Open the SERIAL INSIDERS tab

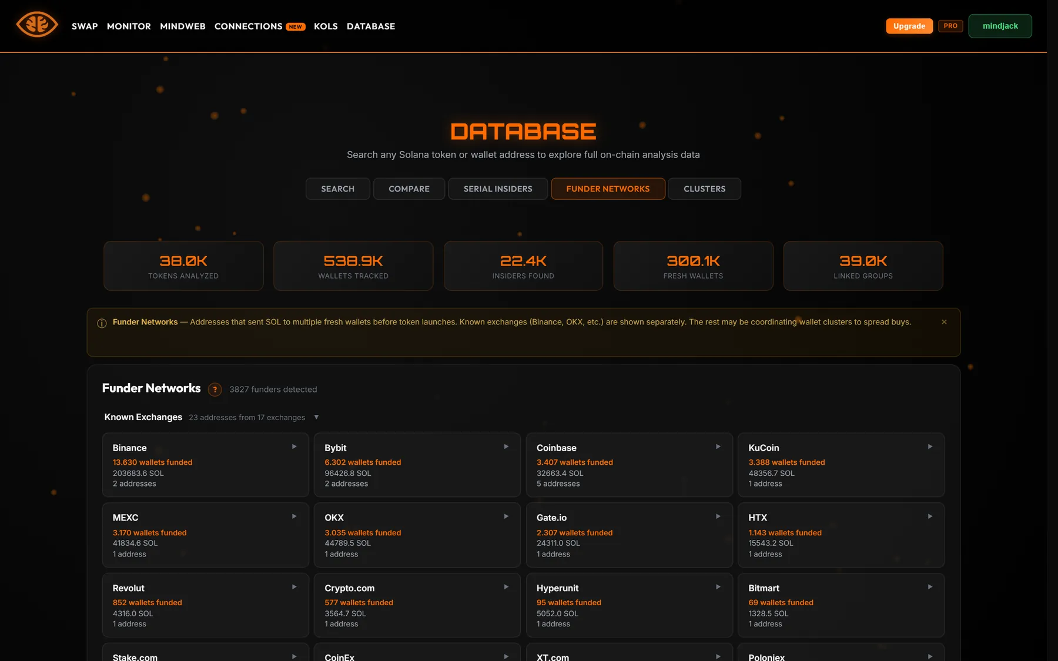498,189
